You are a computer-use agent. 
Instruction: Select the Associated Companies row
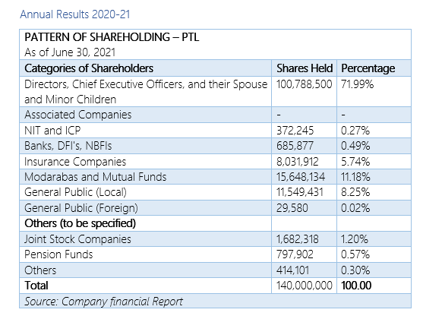[x=215, y=115]
